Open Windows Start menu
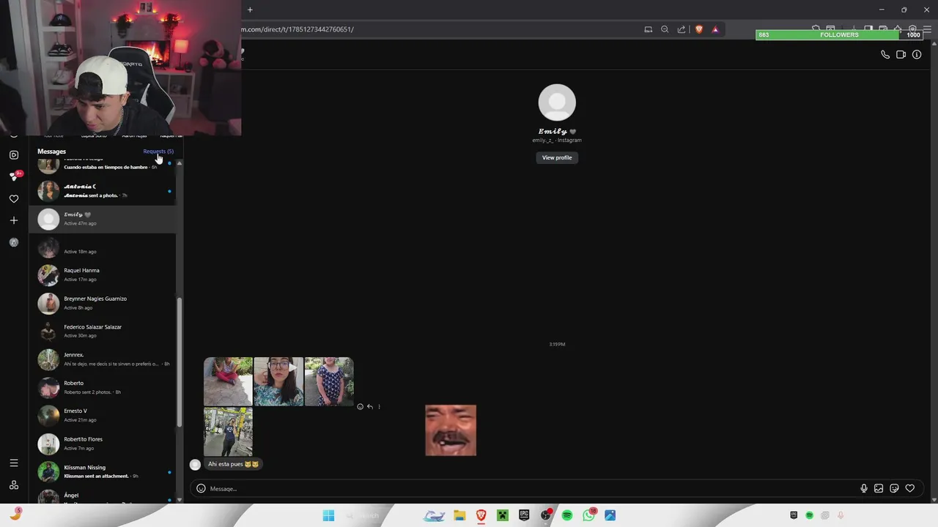The height and width of the screenshot is (527, 938). [328, 515]
